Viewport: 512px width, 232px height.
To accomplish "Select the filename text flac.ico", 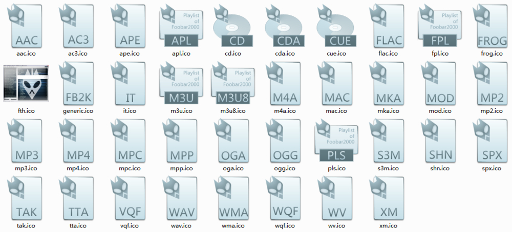I will [388, 54].
